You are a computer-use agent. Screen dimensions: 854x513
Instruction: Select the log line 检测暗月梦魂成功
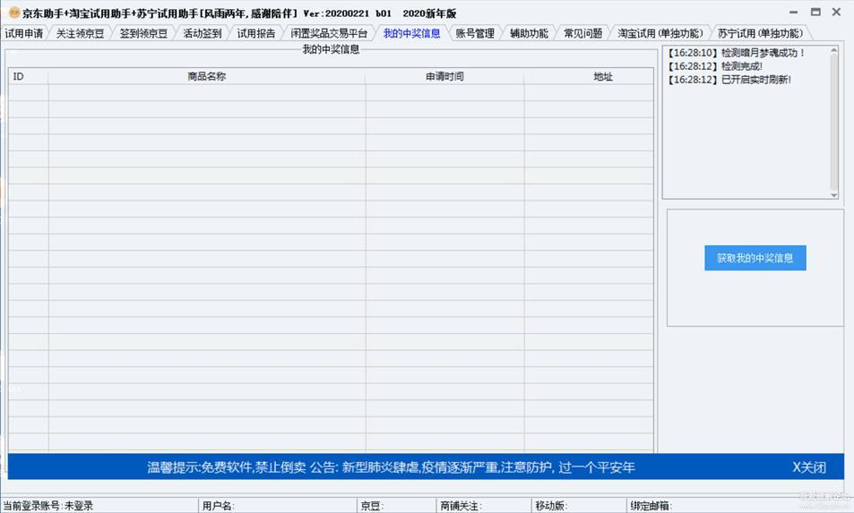(x=737, y=53)
